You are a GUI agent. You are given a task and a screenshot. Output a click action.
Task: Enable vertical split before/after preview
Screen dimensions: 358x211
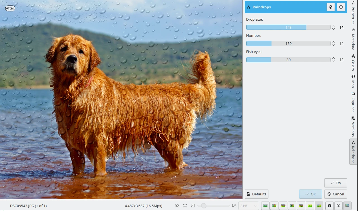tap(274, 206)
